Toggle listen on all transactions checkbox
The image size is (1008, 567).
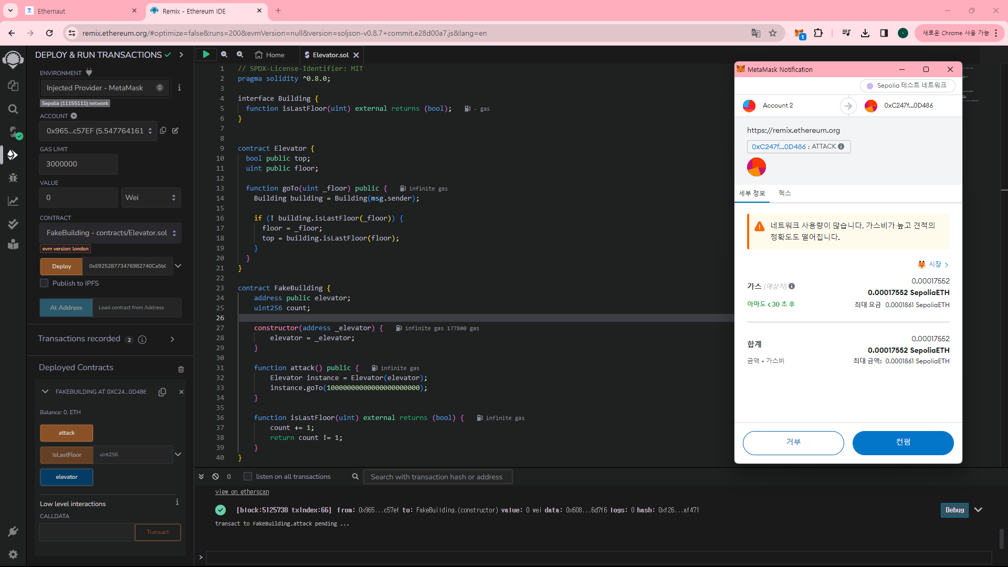coord(248,476)
